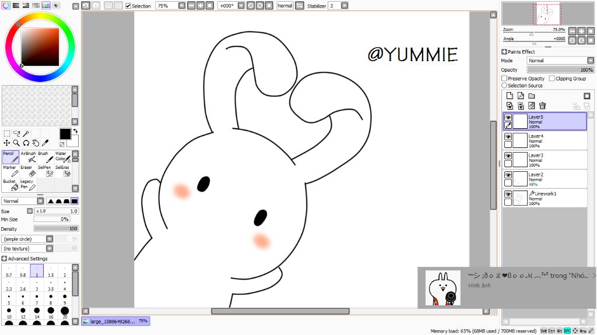This screenshot has height=335, width=597.
Task: Hide Layer2 using its eye icon
Action: click(x=508, y=175)
